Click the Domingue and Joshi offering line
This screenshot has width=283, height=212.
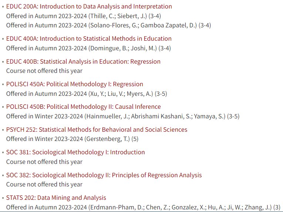(88, 48)
